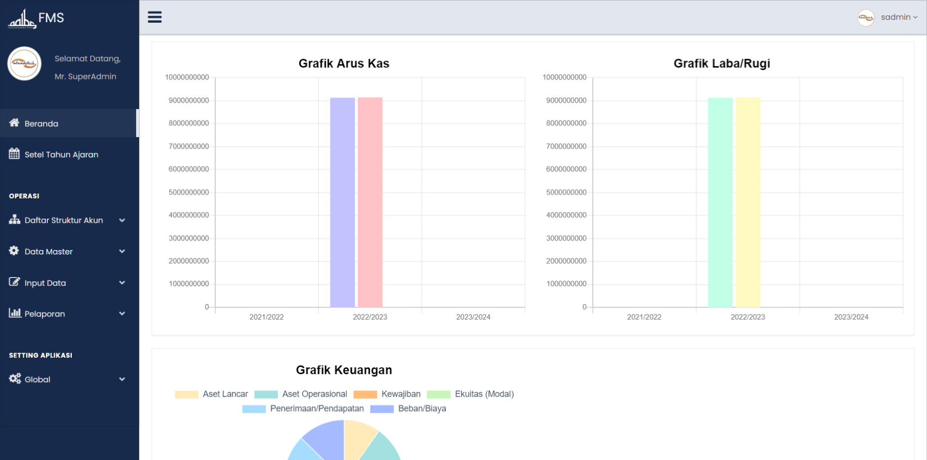Click the pink 2022/2023 Arus Kas bar

pos(370,202)
